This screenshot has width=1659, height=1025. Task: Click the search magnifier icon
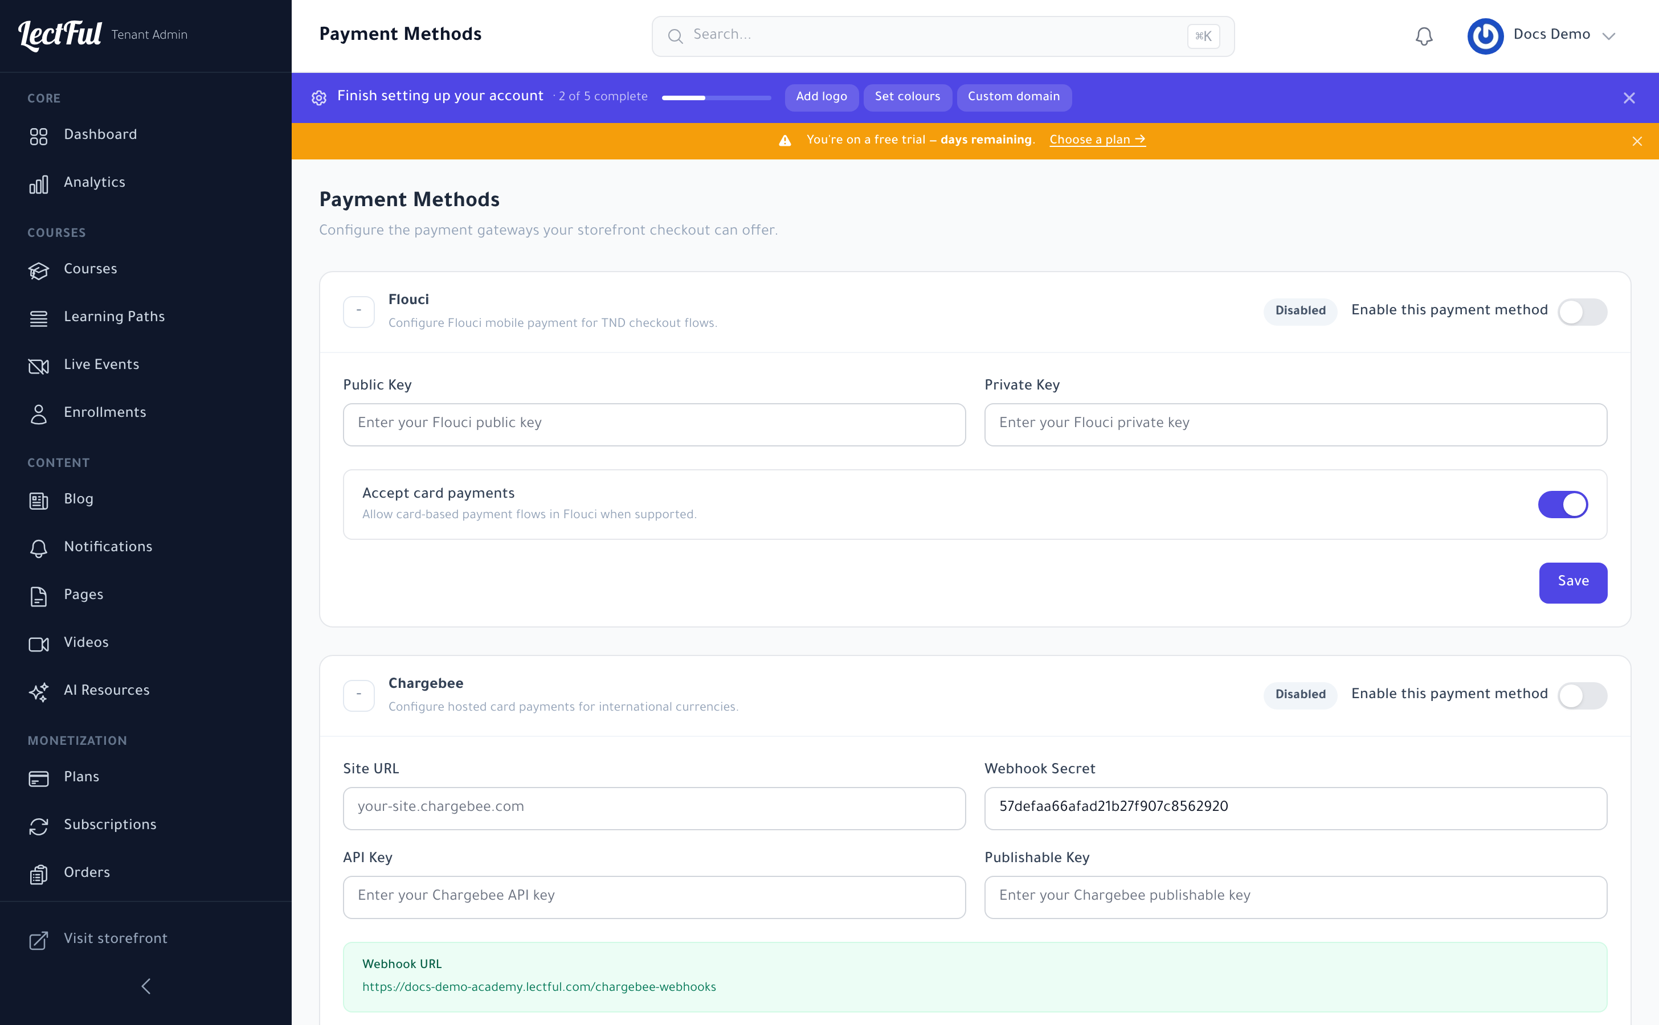coord(675,36)
